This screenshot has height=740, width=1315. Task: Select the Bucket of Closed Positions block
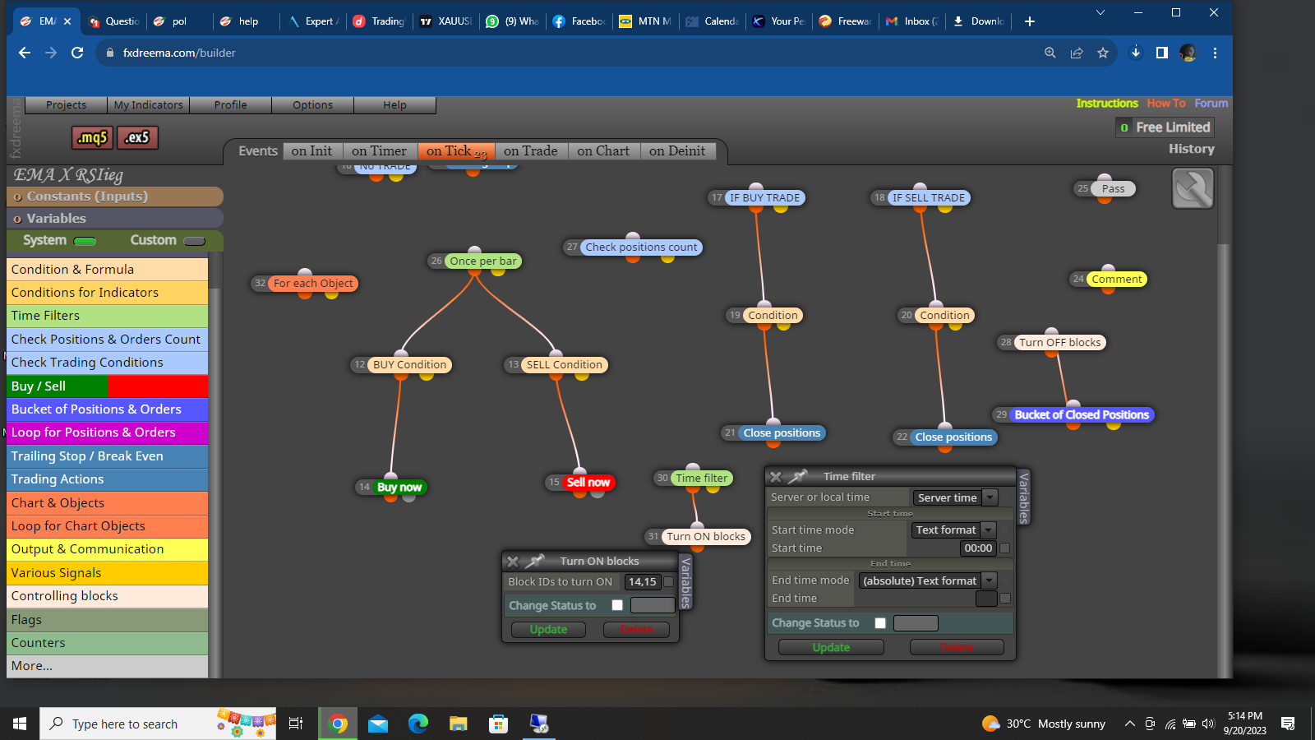(1082, 415)
